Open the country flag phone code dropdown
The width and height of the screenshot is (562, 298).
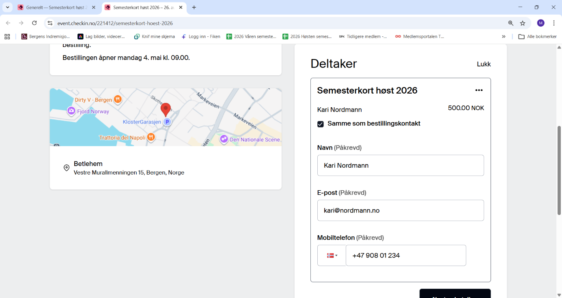coord(332,255)
